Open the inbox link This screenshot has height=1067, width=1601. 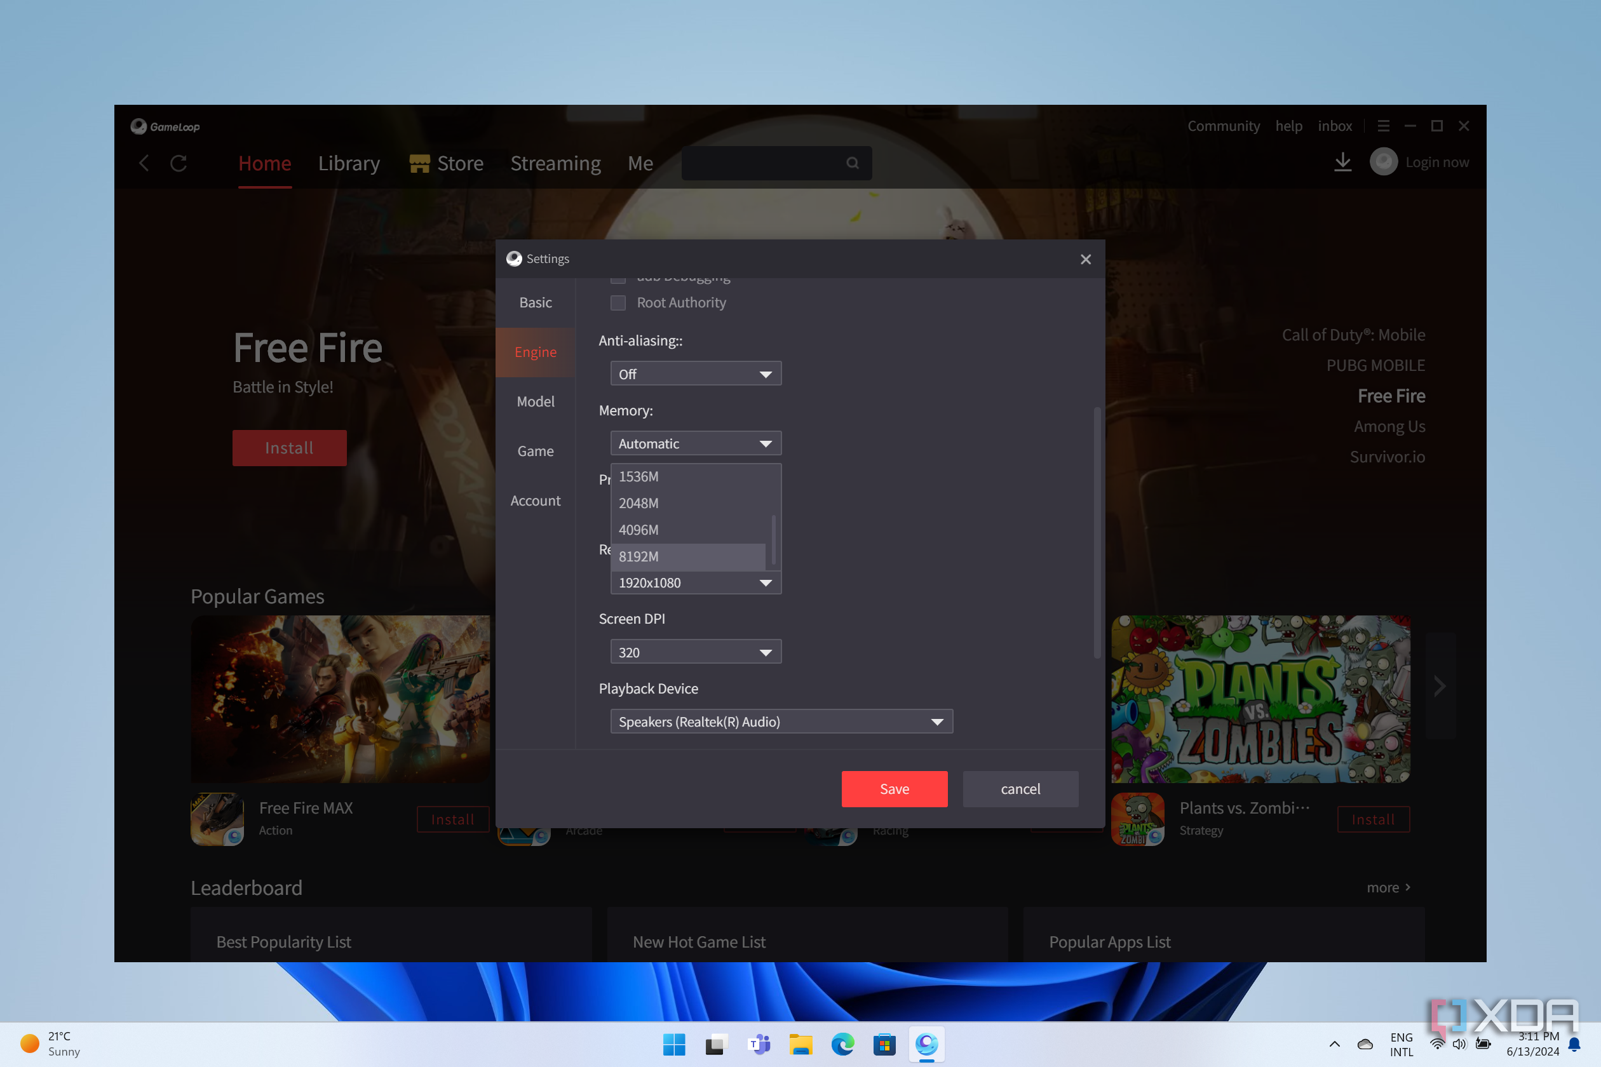tap(1335, 126)
